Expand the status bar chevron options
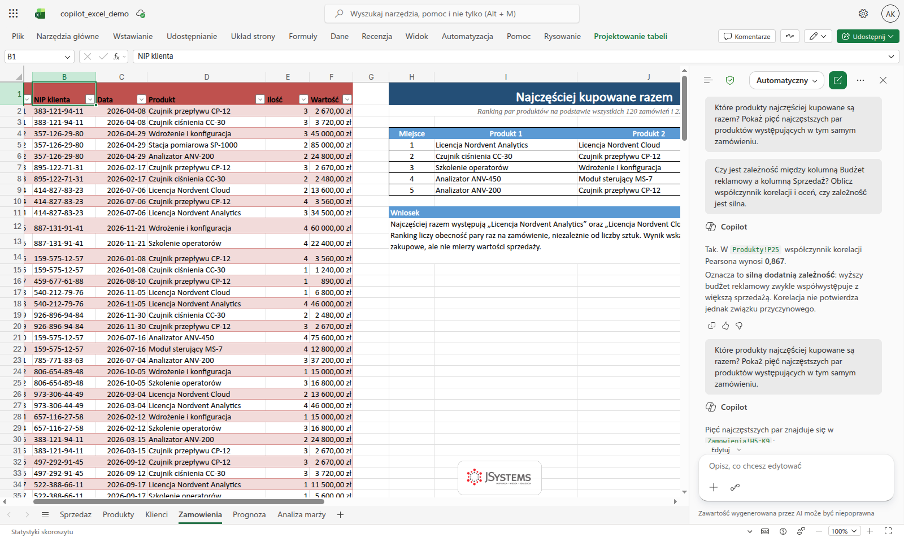This screenshot has width=904, height=537. tap(750, 531)
